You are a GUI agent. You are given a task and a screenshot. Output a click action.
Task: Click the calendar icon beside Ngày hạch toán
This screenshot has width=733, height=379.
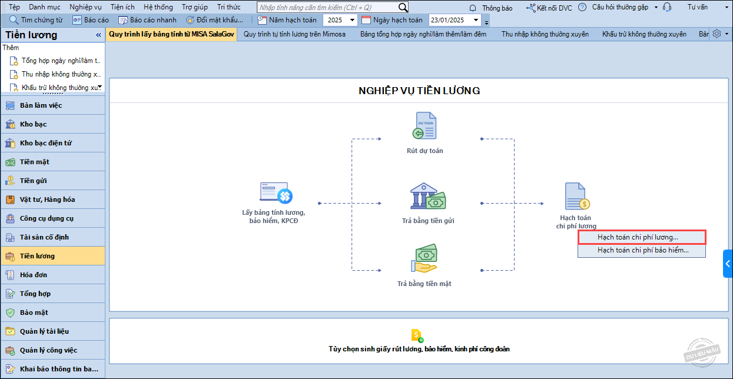[366, 20]
